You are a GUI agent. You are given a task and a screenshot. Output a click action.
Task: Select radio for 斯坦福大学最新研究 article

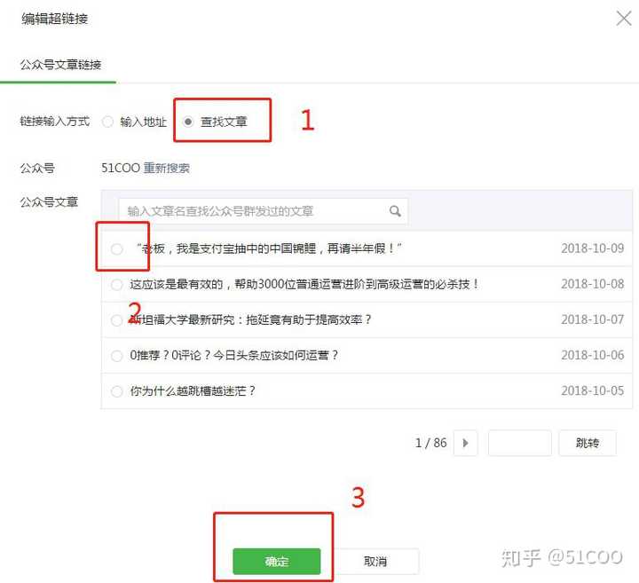point(116,319)
